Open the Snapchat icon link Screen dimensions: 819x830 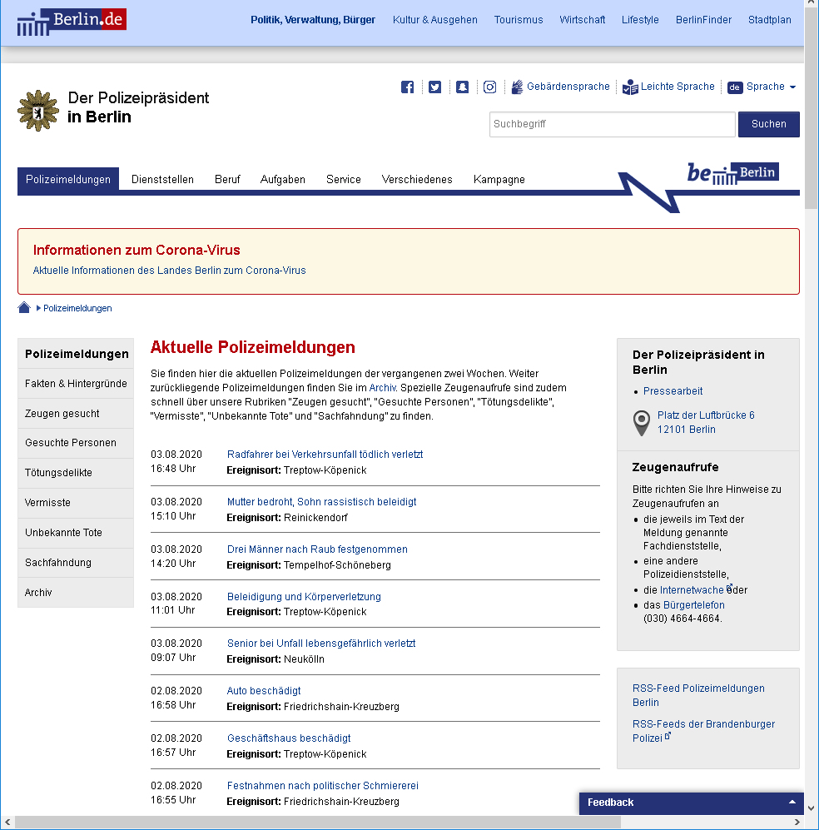pos(462,87)
